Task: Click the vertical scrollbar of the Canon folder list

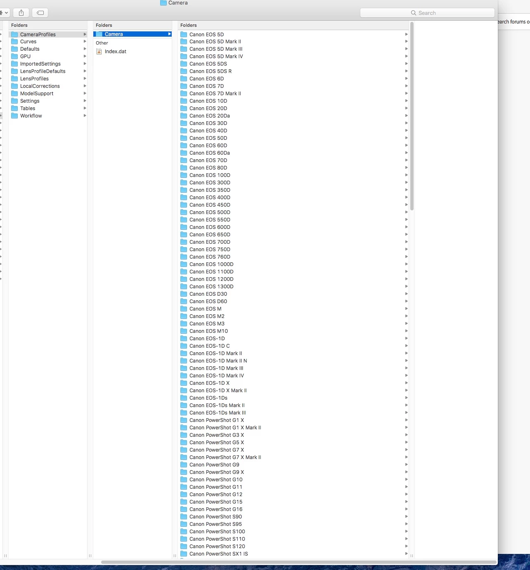Action: pos(412,116)
